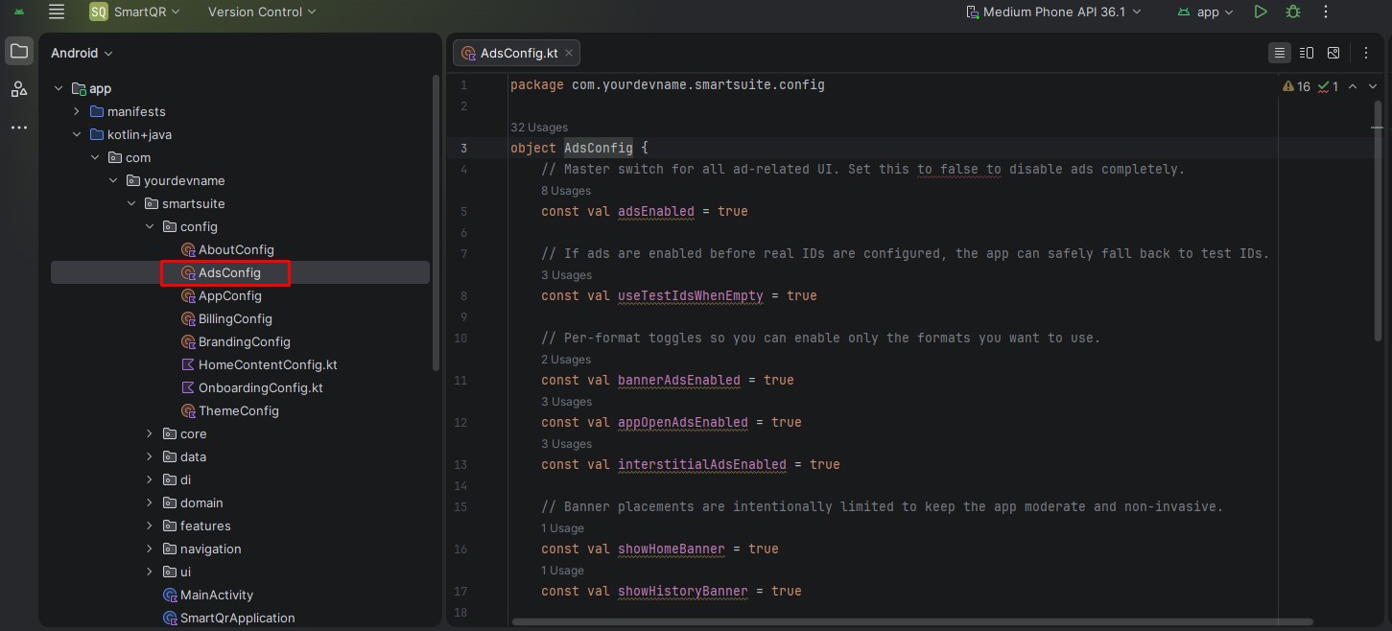Expand the ui package

pos(150,572)
